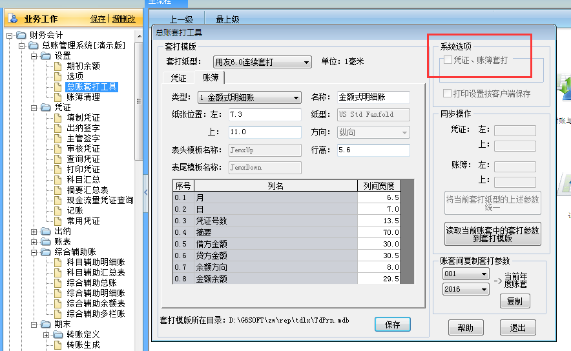
Task: Expand the 账表 tree node
Action: 34,242
